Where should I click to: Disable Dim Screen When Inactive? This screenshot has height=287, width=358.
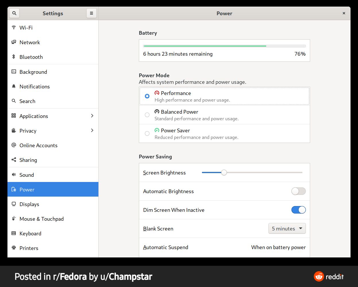coord(298,210)
